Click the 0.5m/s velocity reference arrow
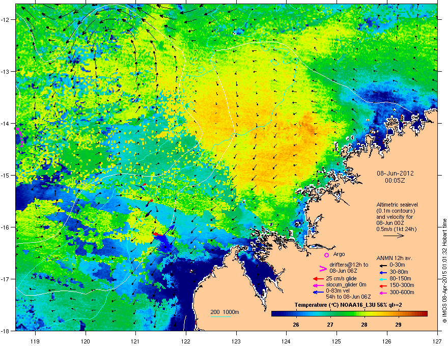The width and height of the screenshot is (448, 346). click(394, 236)
